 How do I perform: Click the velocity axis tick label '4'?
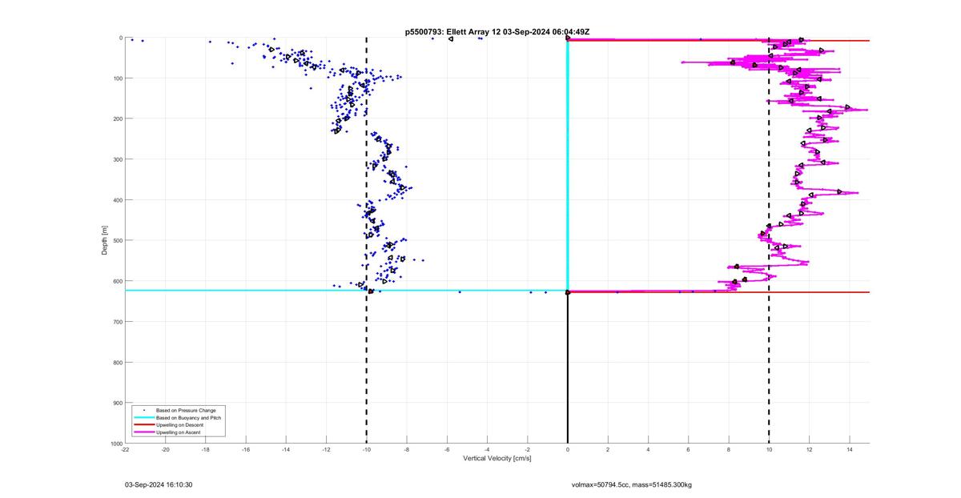click(649, 450)
